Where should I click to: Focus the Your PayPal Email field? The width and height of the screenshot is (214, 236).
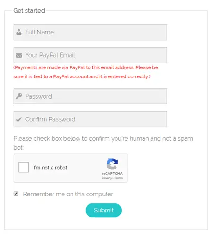coord(90,55)
